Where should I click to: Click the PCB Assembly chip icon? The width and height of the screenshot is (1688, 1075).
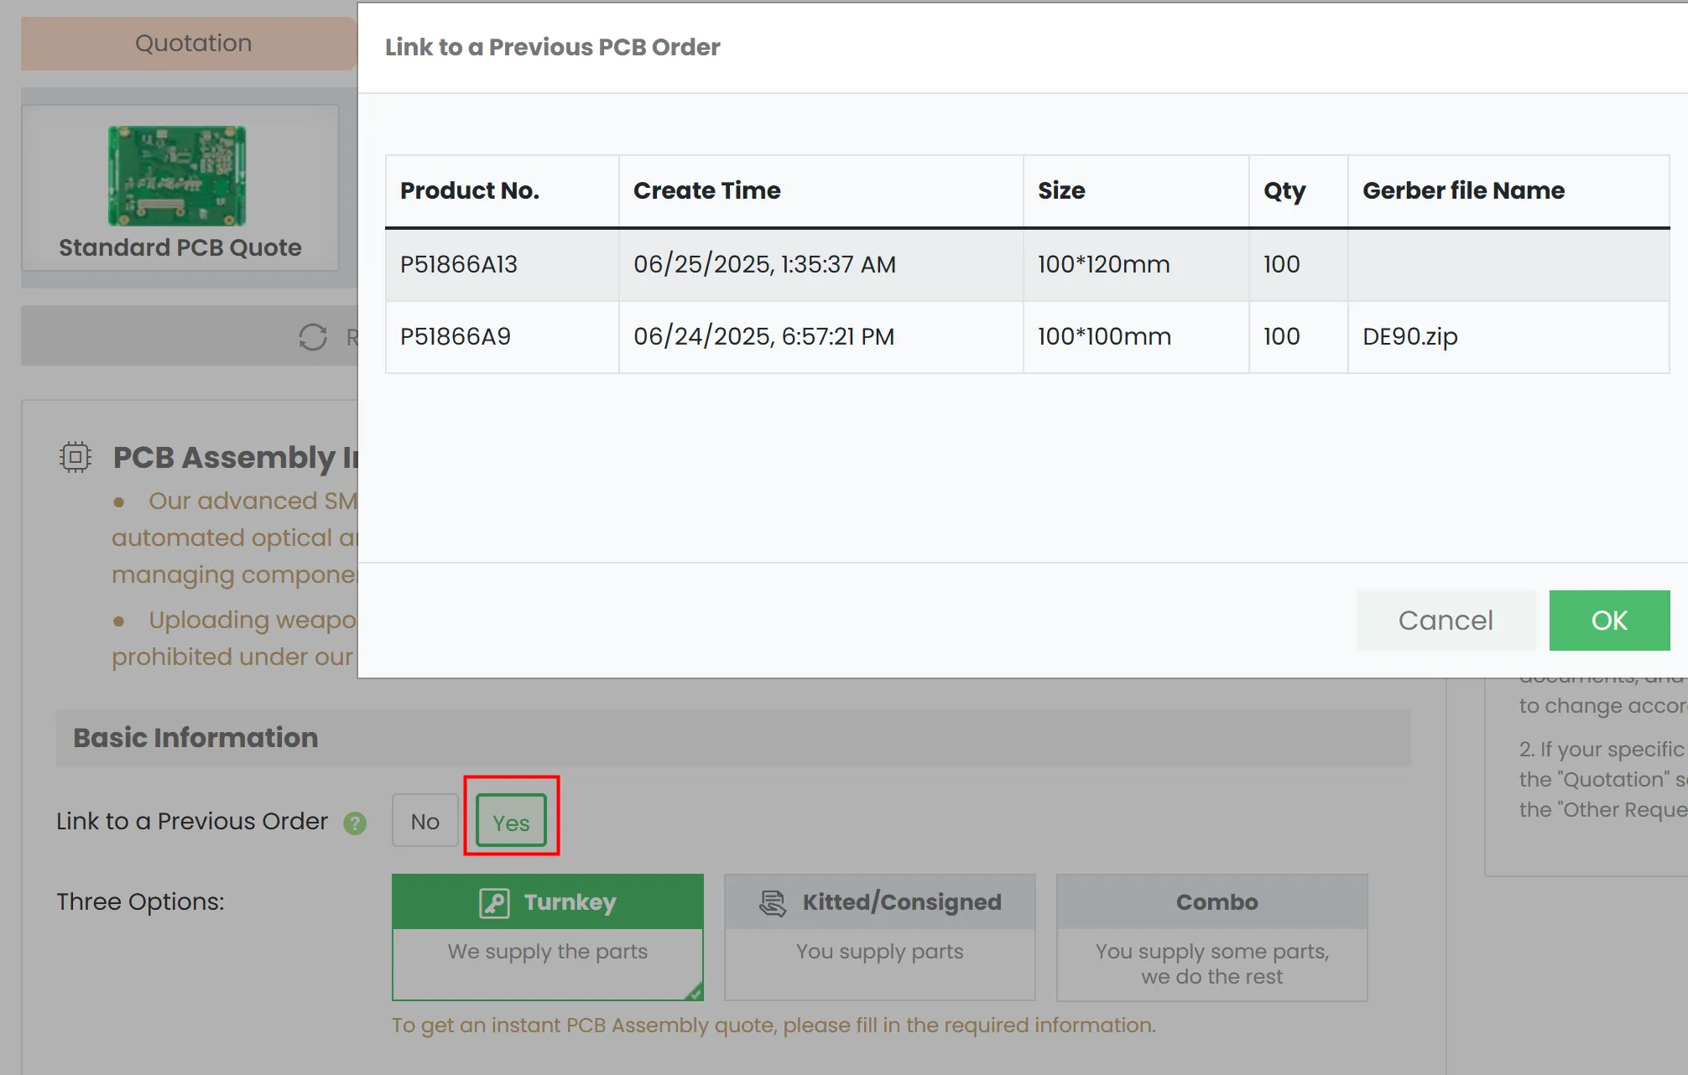pos(76,457)
